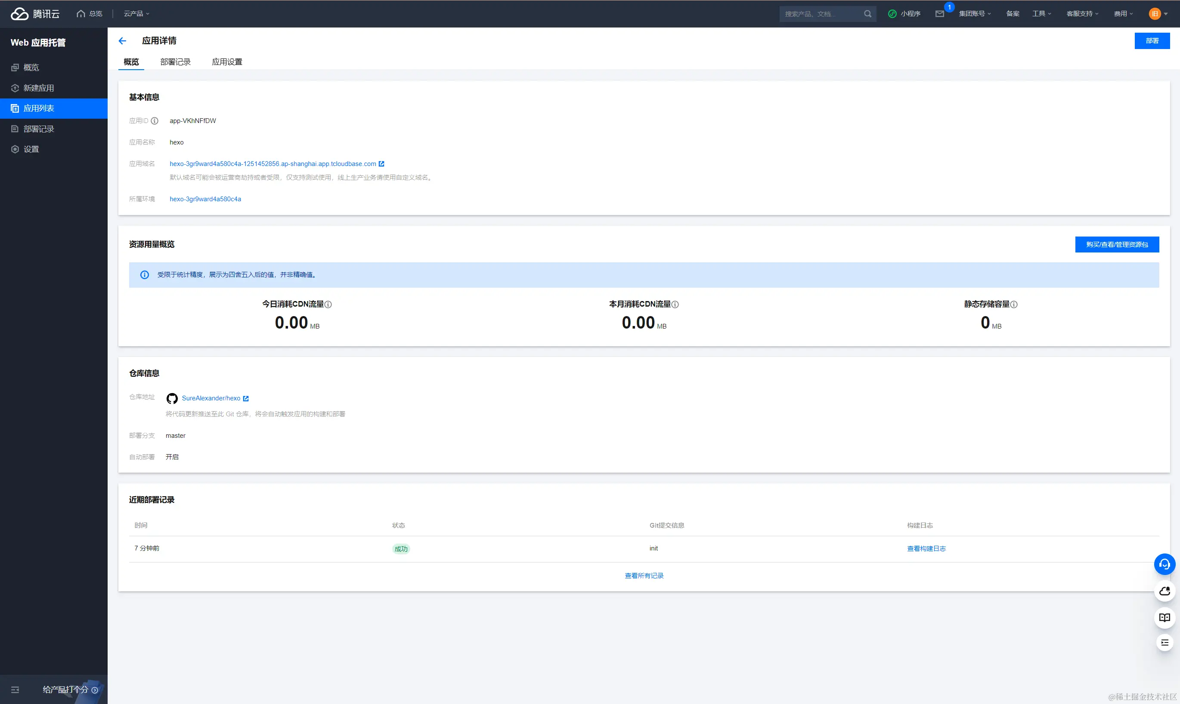Open the 费用 dropdown menu
The image size is (1180, 704).
point(1123,14)
